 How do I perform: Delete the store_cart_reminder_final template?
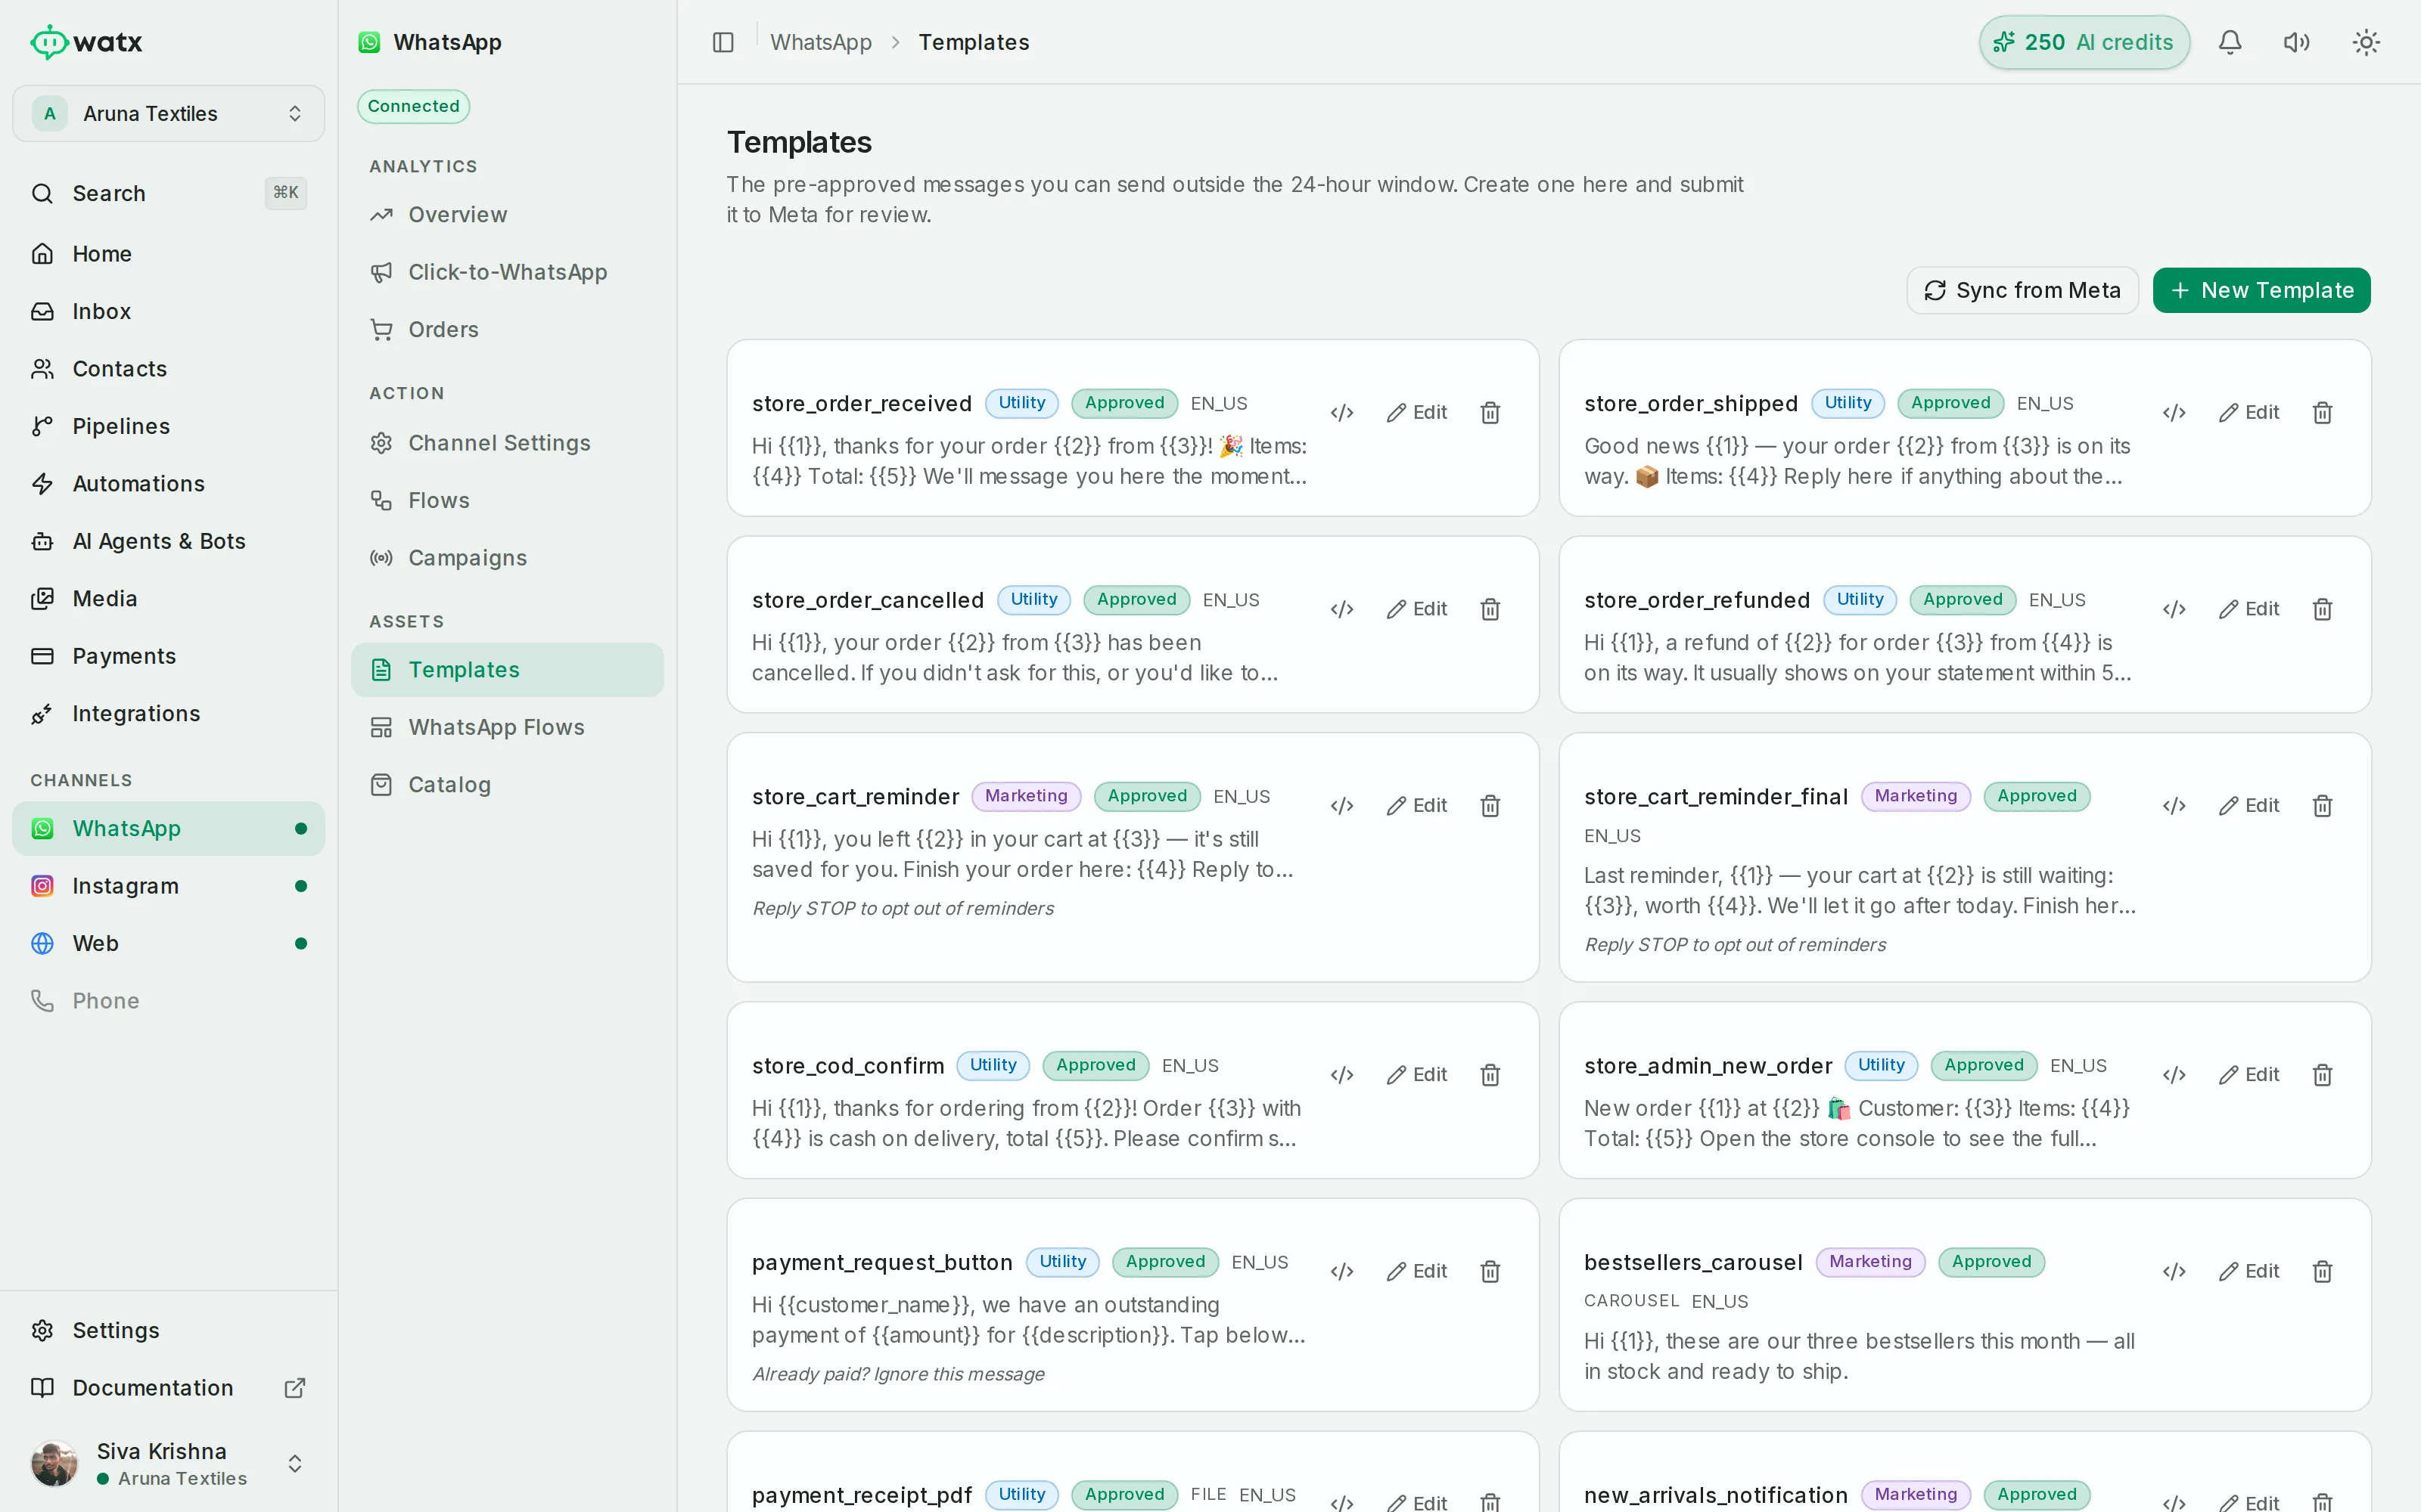coord(2322,805)
